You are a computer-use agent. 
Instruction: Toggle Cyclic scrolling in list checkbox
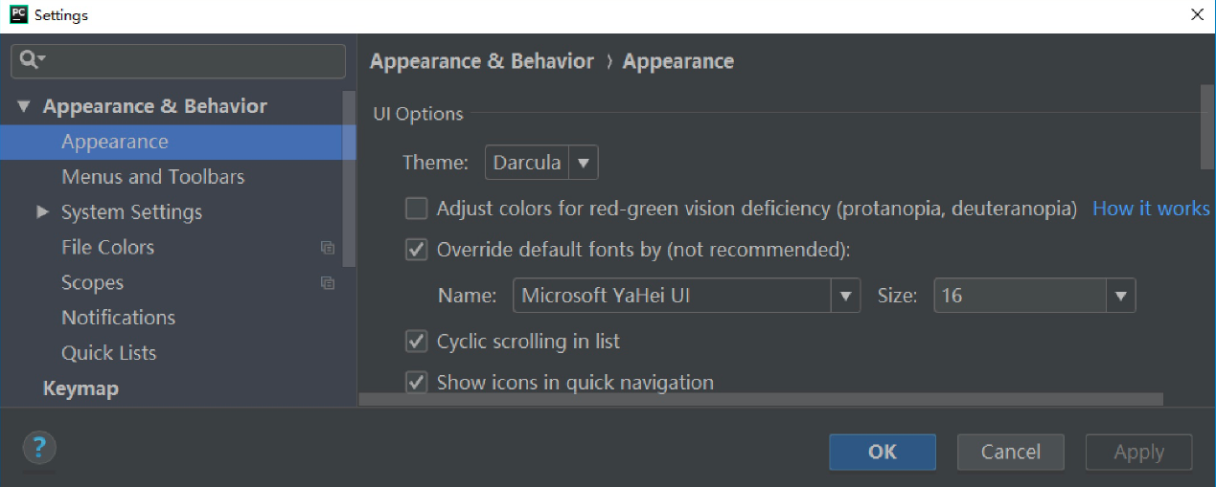[417, 342]
